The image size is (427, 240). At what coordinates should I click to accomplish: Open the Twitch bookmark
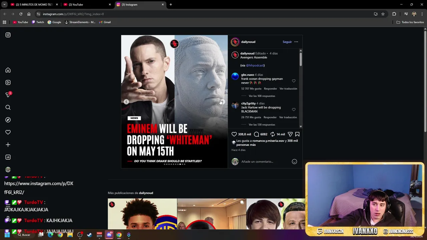(x=38, y=22)
